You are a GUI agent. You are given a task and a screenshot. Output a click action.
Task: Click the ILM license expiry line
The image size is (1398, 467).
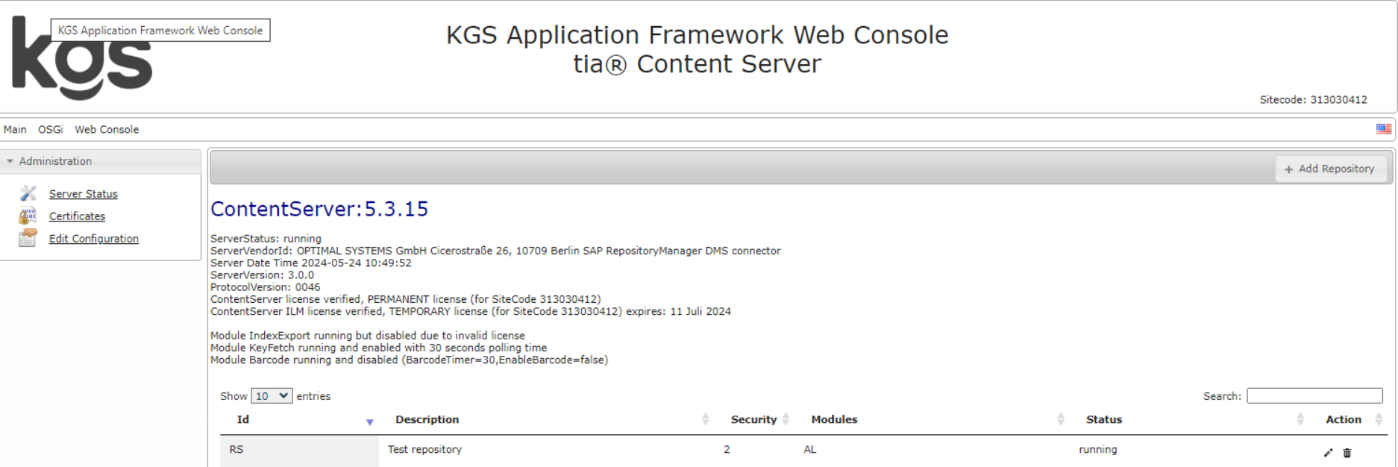470,311
